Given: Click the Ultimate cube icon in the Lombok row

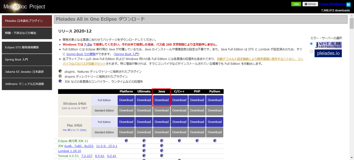Looking at the screenshot, I should (x=144, y=151).
